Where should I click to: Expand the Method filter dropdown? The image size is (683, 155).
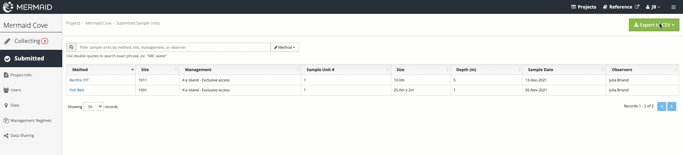[x=285, y=47]
